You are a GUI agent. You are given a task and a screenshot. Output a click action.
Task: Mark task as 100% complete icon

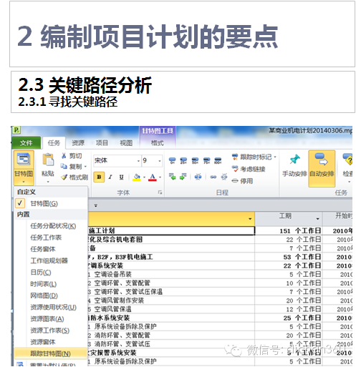pos(218,160)
